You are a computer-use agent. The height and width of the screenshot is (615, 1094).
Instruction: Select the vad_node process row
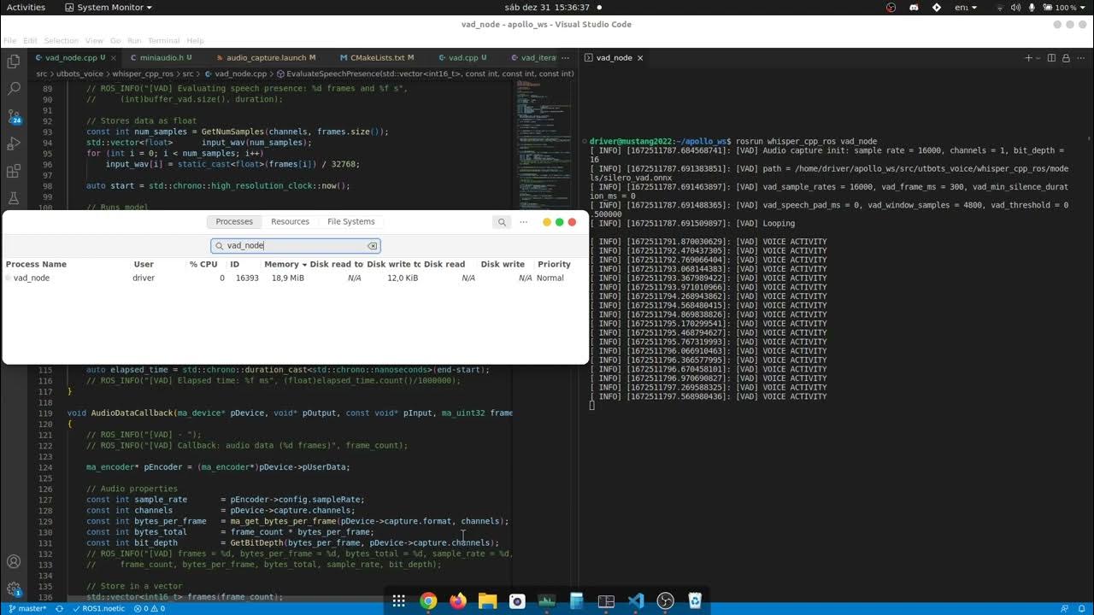(x=295, y=278)
